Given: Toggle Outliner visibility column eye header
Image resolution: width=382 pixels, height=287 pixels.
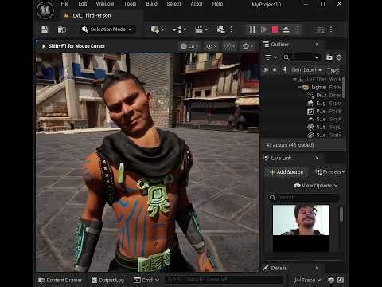Looking at the screenshot, I should pyautogui.click(x=265, y=70).
